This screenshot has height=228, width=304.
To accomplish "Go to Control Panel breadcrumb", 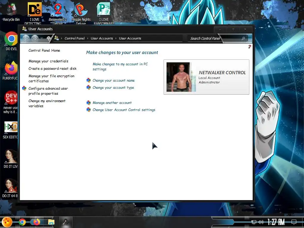I will [75, 38].
